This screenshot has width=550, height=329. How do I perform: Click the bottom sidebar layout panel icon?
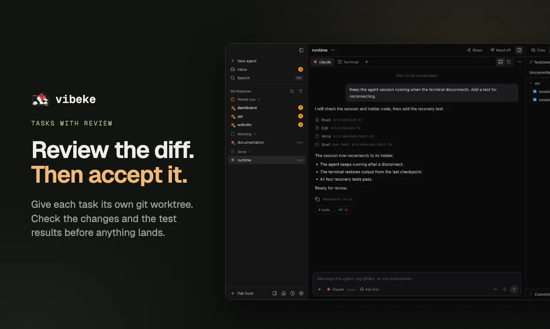tap(275, 294)
